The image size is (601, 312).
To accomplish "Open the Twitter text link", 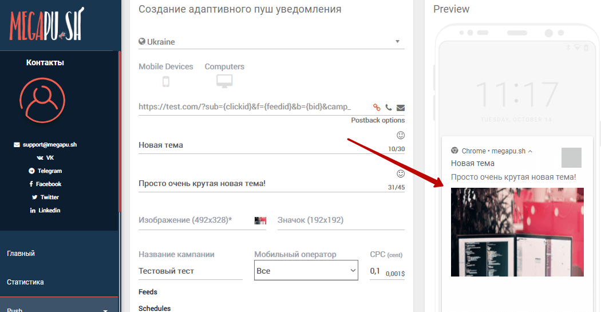I will point(50,197).
